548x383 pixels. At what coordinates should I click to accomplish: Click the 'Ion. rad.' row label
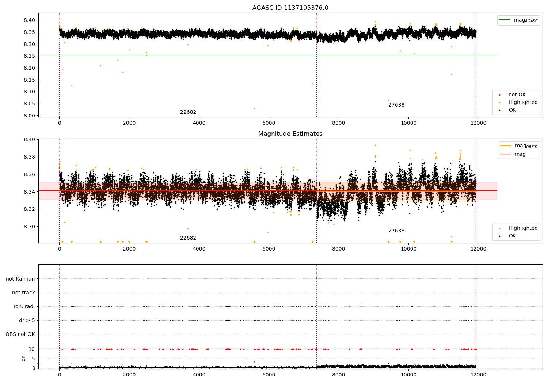[24, 307]
